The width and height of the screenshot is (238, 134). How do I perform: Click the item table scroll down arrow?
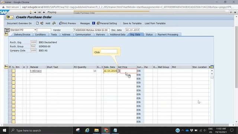[212, 74]
